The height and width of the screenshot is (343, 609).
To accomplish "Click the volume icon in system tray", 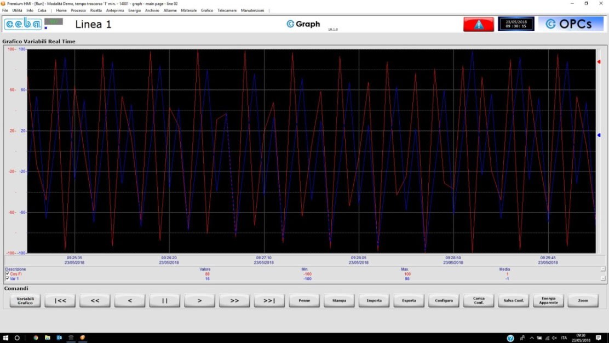I will (x=554, y=338).
